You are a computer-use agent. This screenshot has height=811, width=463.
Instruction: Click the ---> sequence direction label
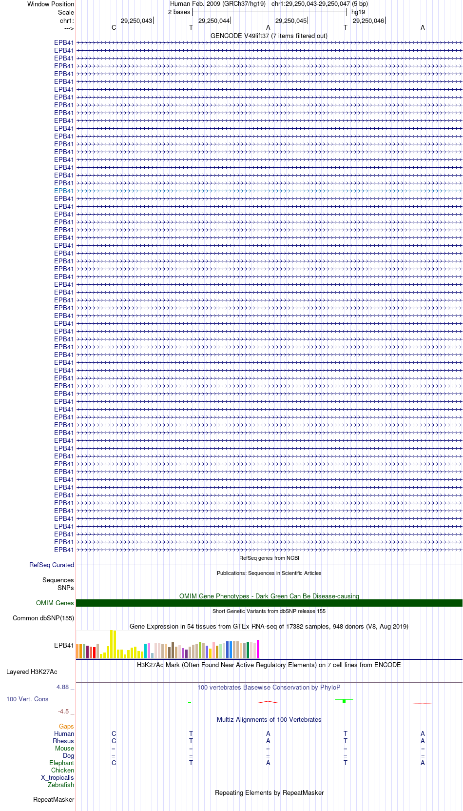coord(69,28)
